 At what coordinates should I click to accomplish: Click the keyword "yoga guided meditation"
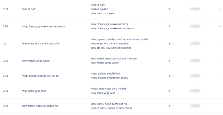pyautogui.click(x=105, y=74)
